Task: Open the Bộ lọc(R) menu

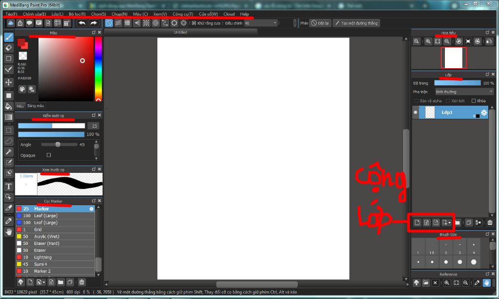Action: 77,14
